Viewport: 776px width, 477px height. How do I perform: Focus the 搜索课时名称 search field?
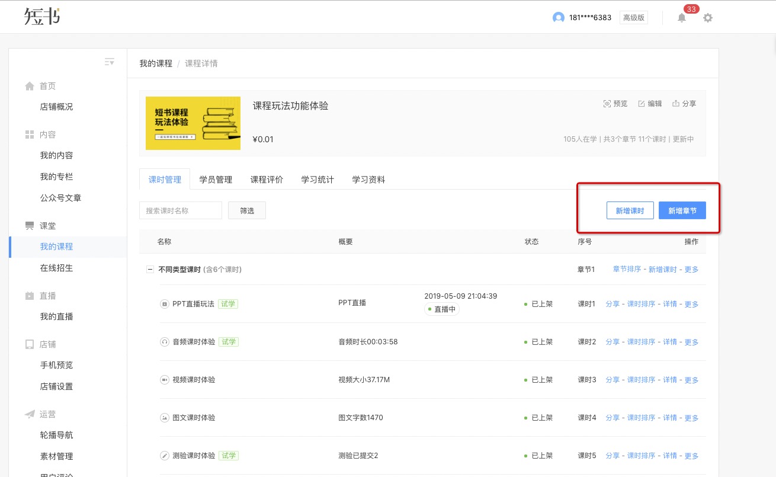[181, 210]
